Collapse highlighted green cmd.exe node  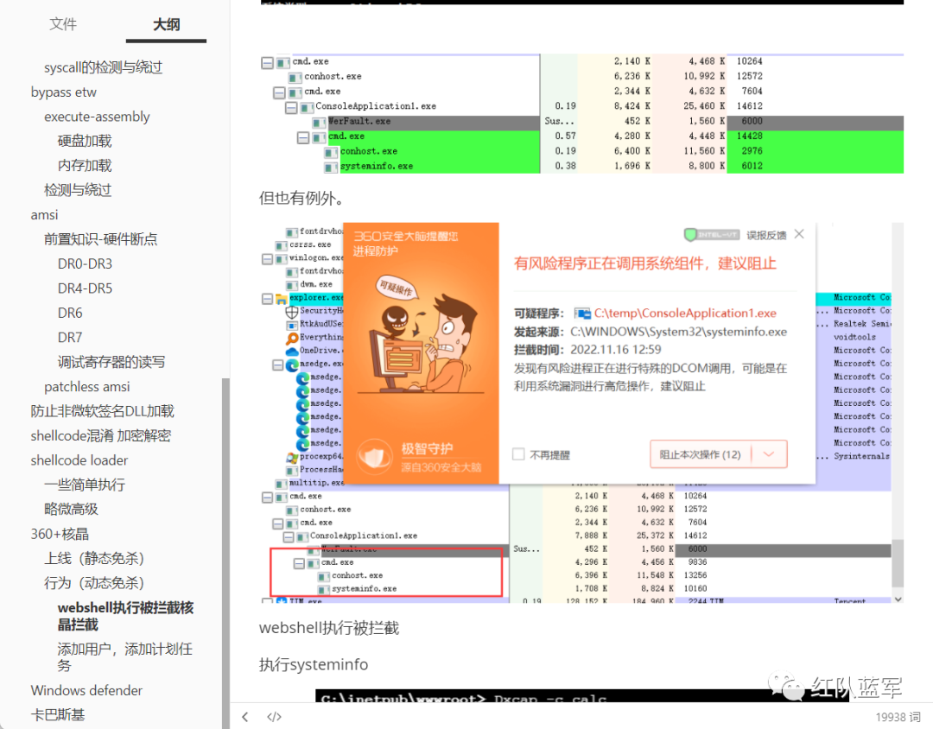[303, 137]
